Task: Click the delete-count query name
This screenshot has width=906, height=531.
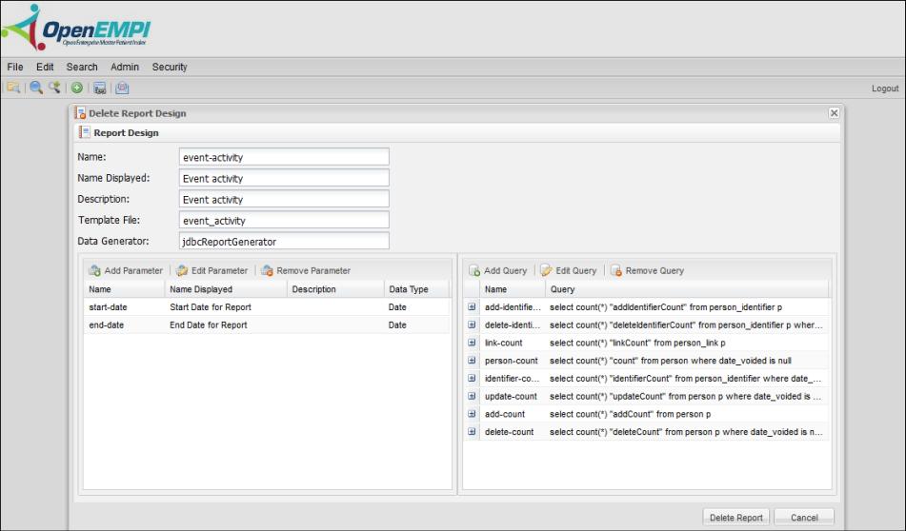Action: [509, 432]
